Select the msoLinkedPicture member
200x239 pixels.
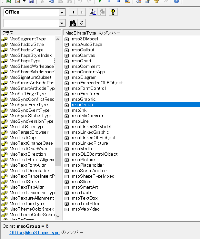point(90,143)
